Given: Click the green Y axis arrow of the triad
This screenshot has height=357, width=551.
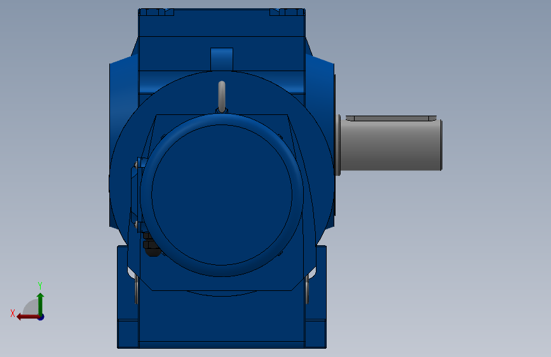Looking at the screenshot, I should point(41,304).
